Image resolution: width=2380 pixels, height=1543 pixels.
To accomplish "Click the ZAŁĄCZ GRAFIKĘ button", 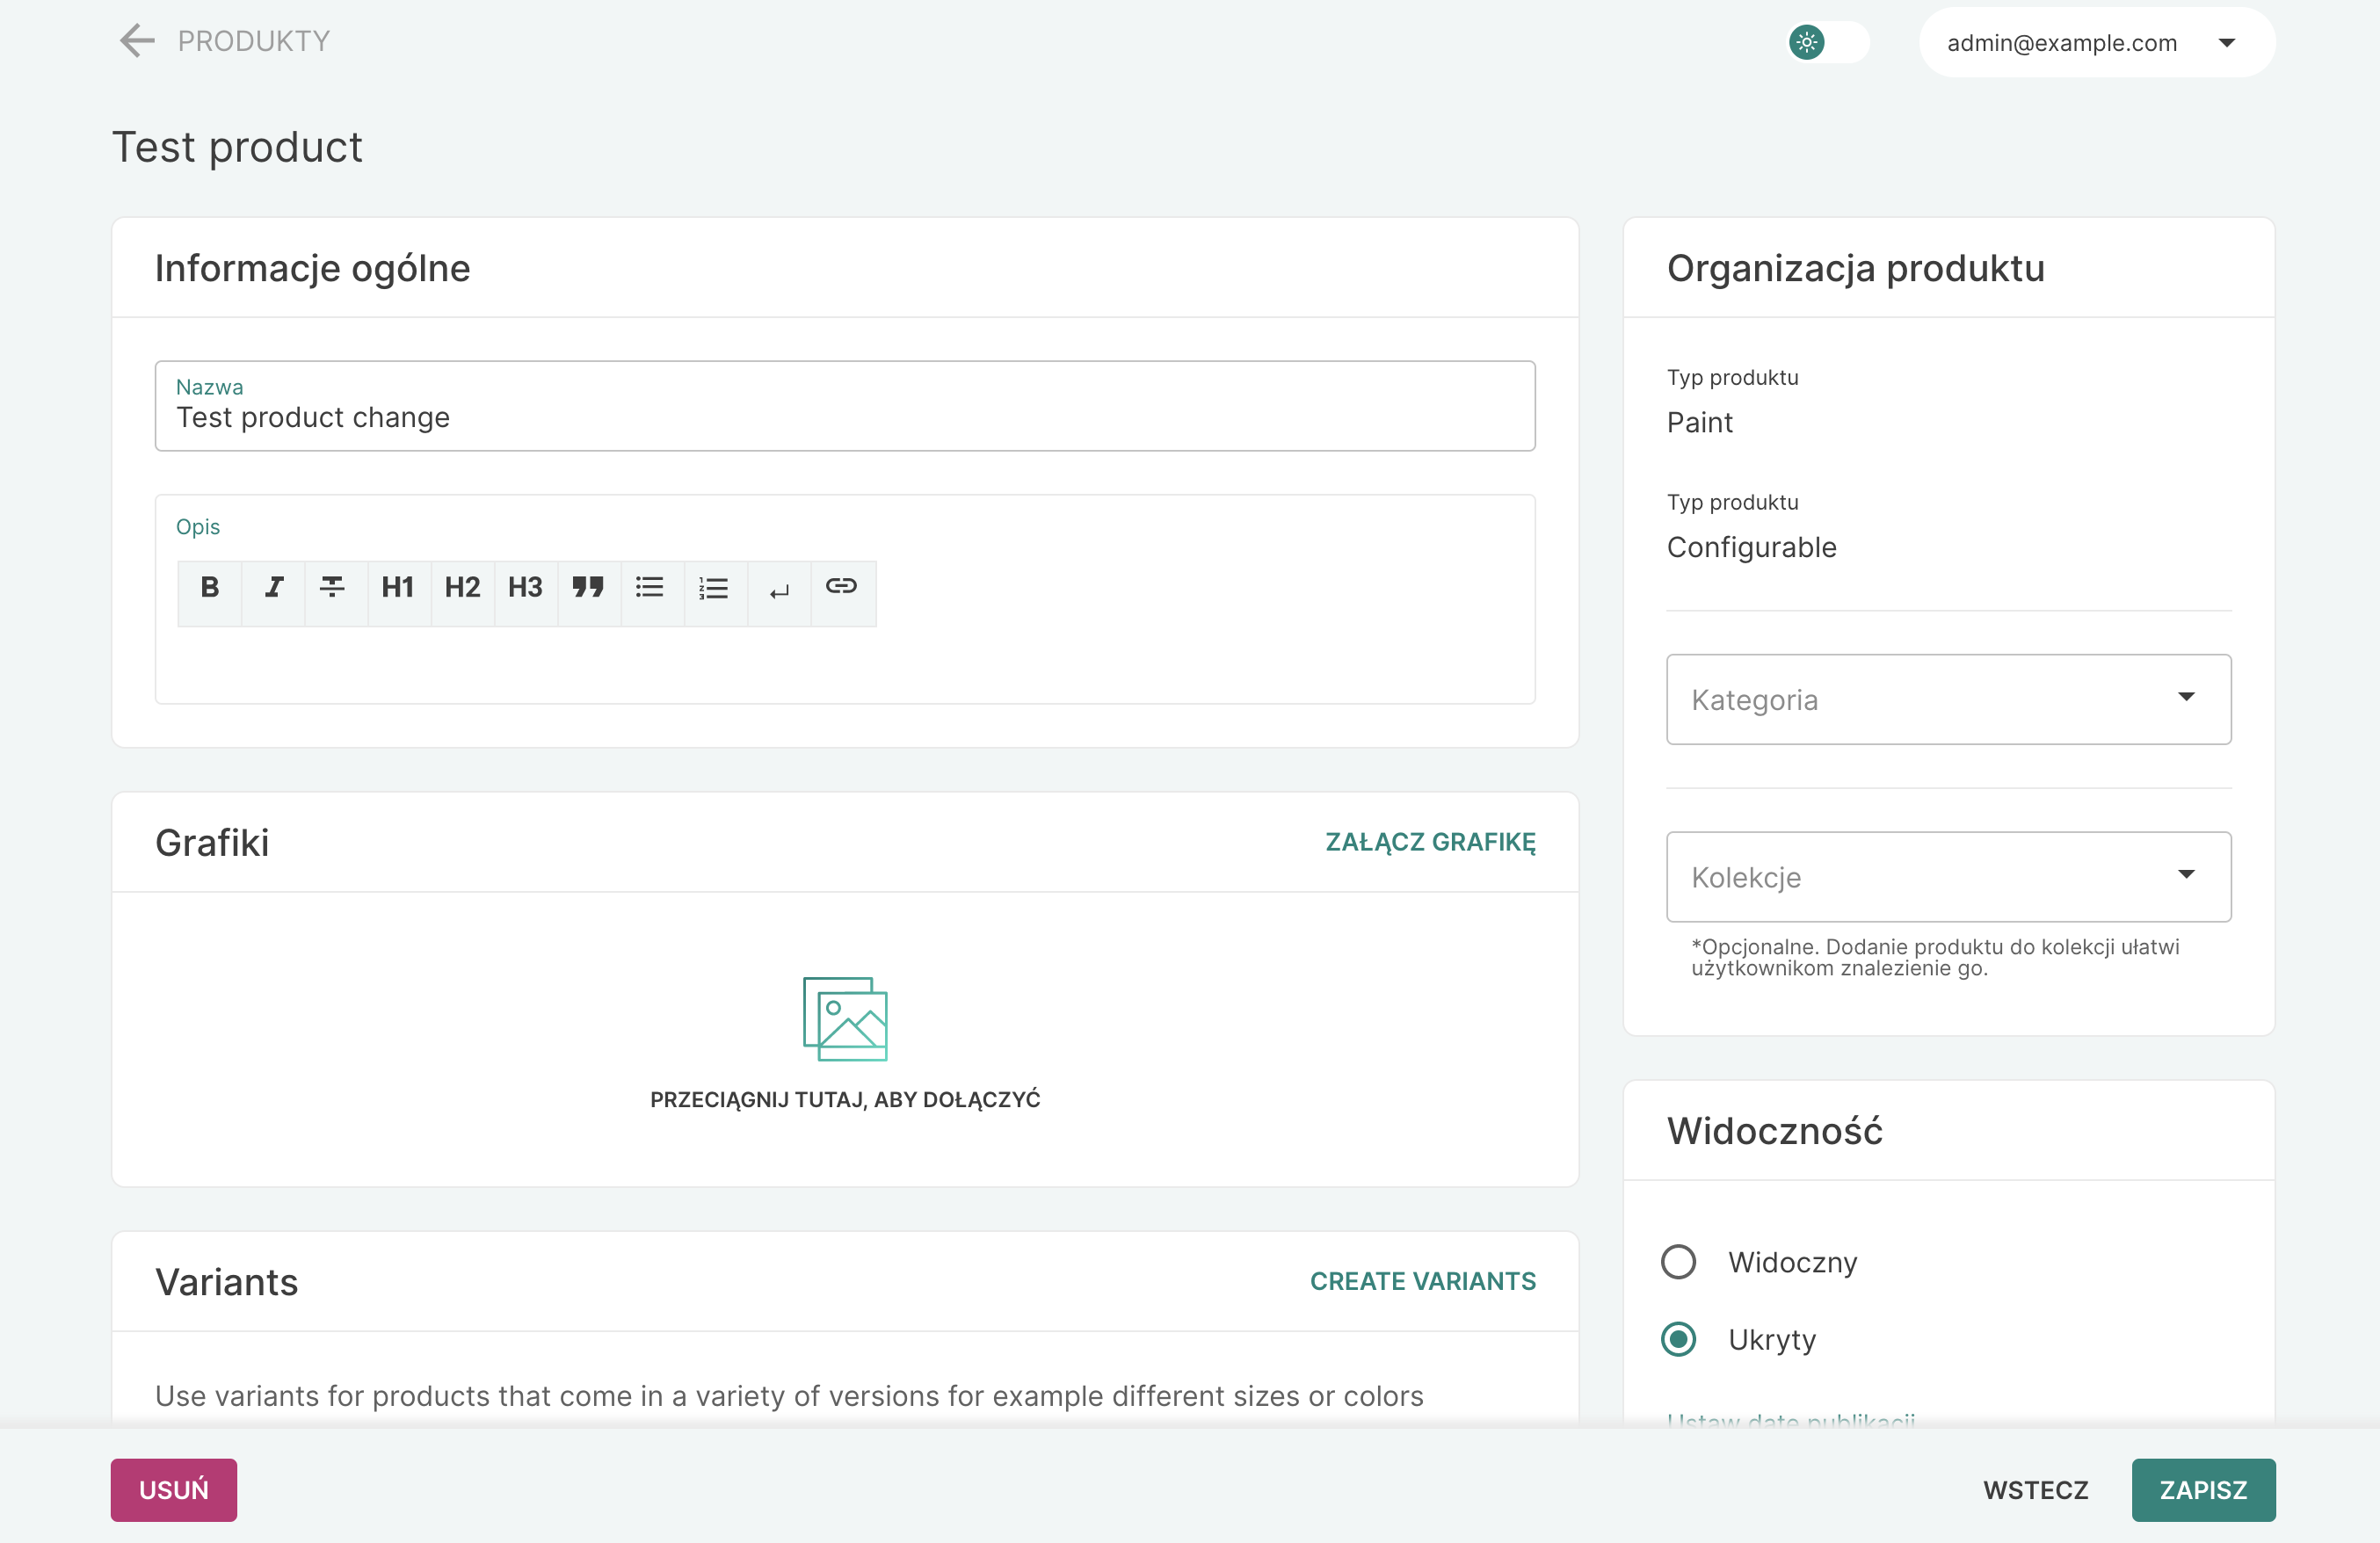I will coord(1430,841).
